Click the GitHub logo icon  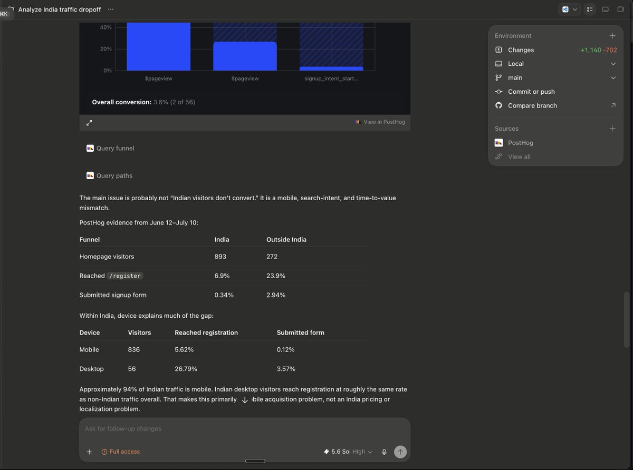[x=498, y=105]
